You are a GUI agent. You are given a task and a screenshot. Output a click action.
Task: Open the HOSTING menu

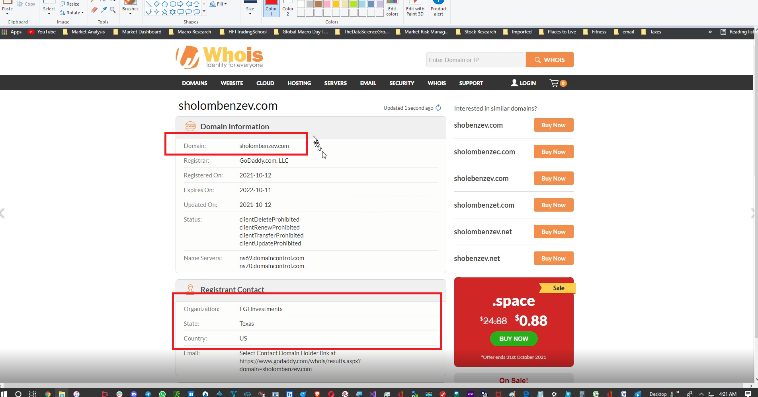(x=299, y=83)
